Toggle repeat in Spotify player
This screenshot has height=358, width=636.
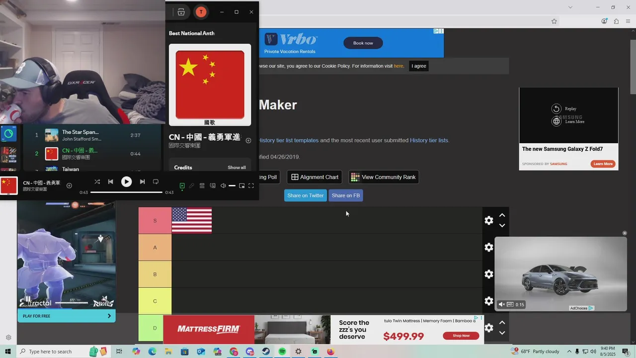(x=156, y=182)
